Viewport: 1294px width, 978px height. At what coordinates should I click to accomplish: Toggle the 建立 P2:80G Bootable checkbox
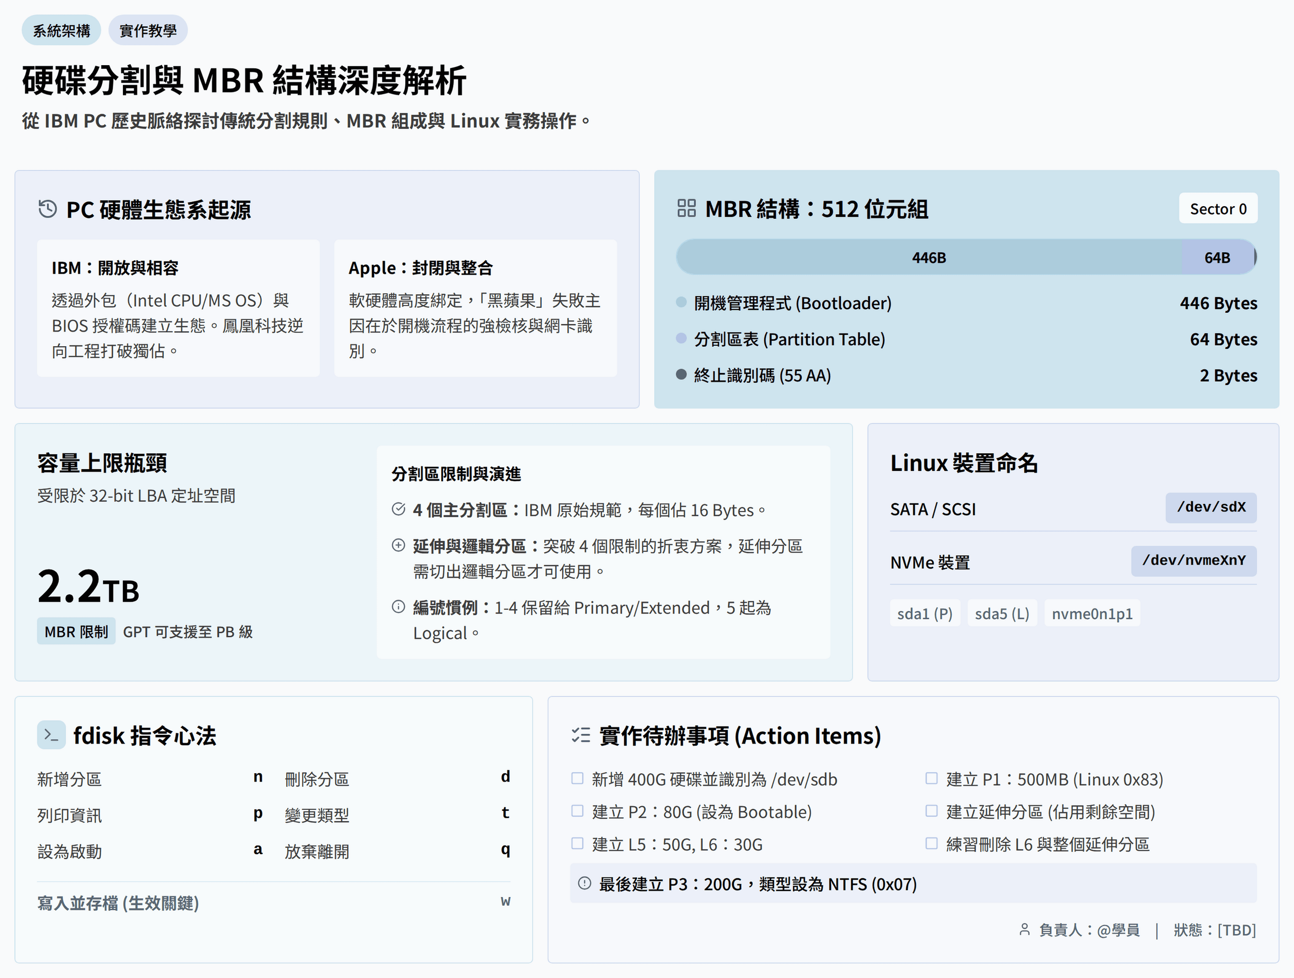[577, 811]
